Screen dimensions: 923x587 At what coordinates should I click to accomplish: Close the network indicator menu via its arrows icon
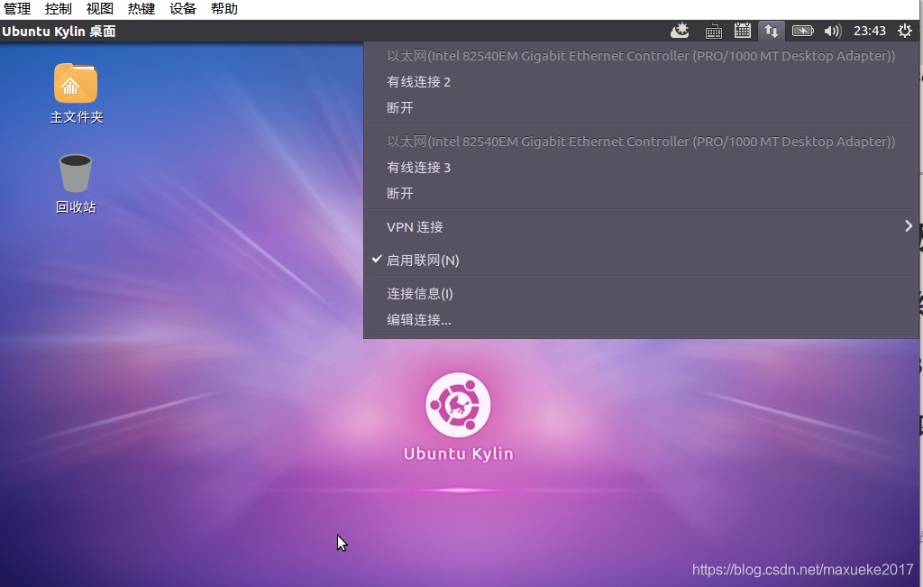[772, 31]
